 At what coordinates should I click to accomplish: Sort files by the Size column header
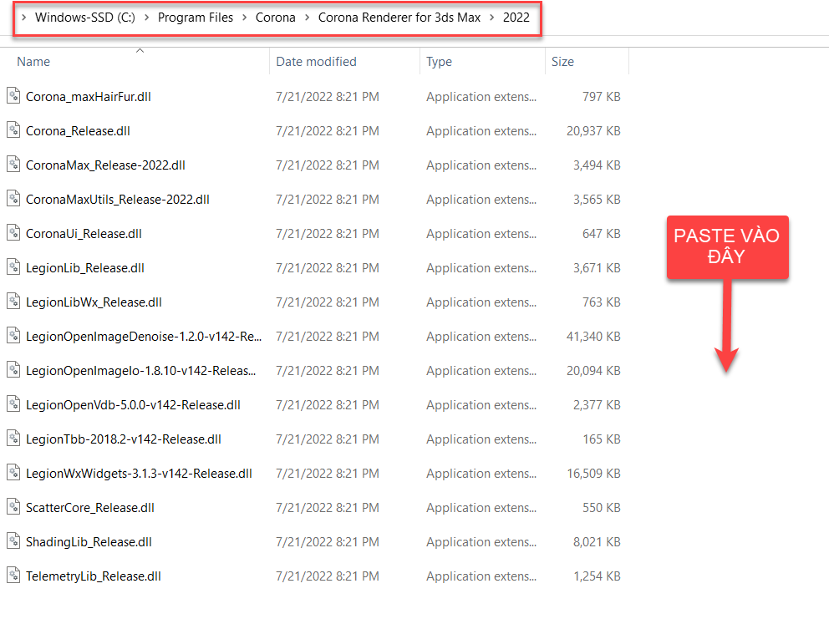[562, 62]
